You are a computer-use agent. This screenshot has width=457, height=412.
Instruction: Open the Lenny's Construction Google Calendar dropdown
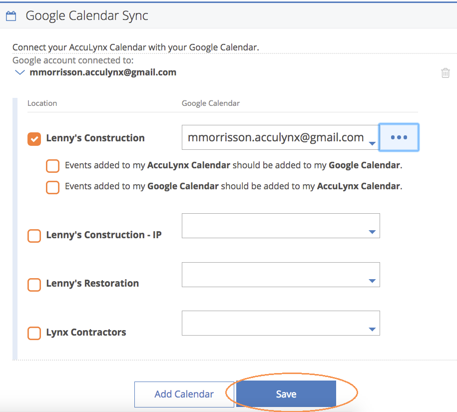tap(280, 137)
